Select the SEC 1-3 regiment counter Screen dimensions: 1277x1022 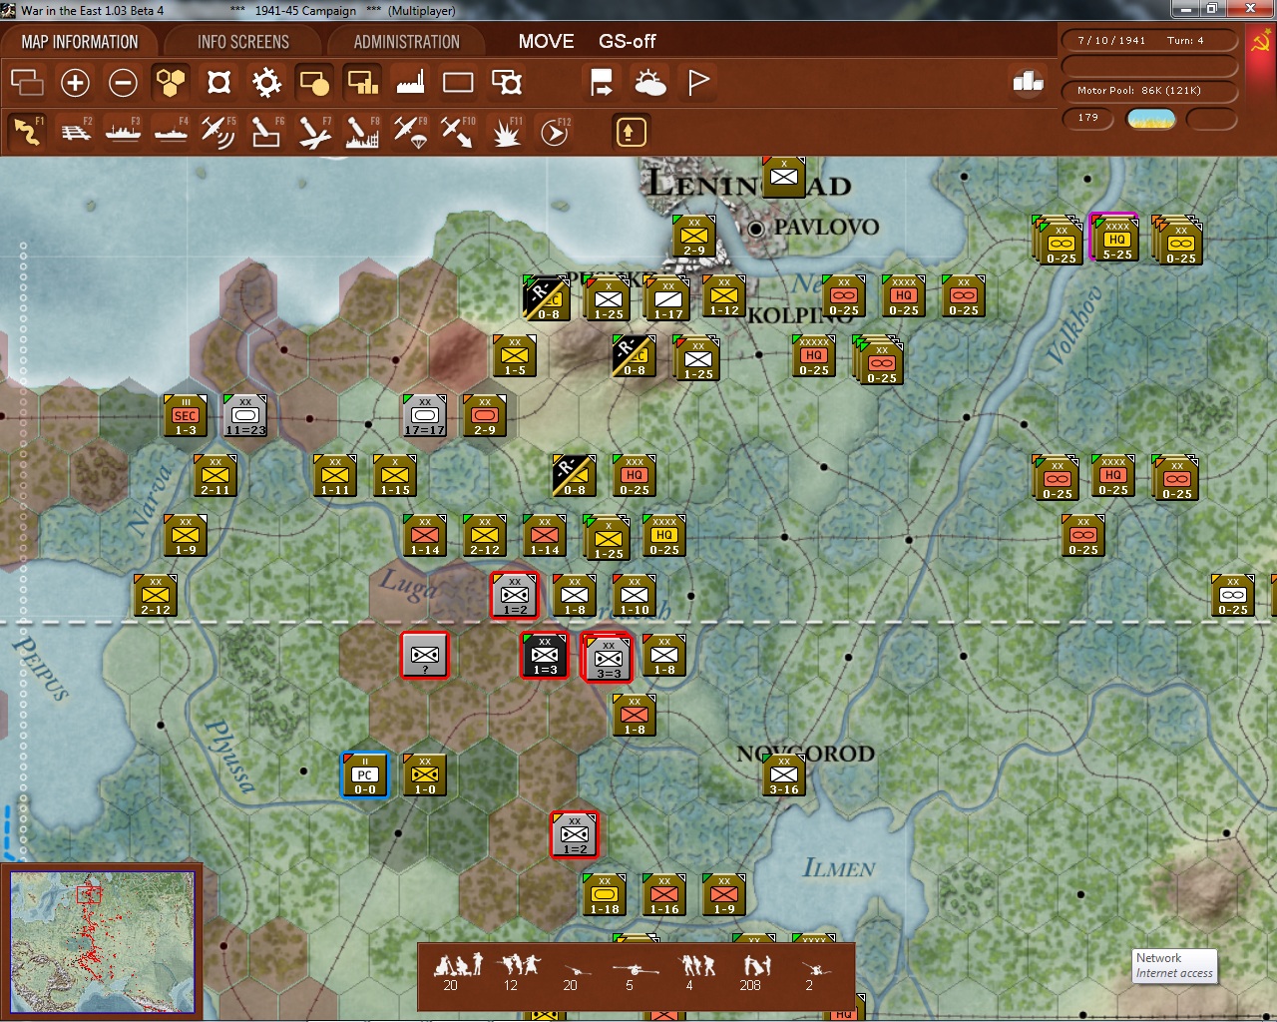point(186,415)
